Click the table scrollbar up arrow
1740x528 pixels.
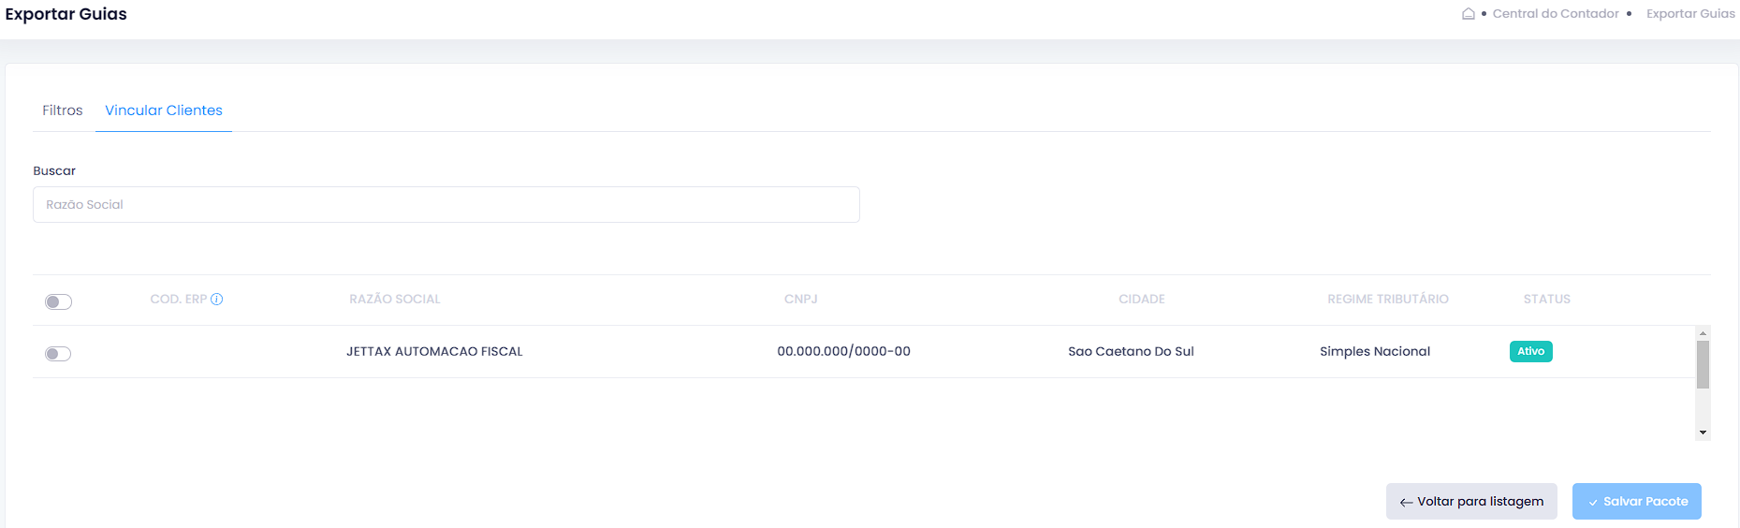pyautogui.click(x=1703, y=333)
